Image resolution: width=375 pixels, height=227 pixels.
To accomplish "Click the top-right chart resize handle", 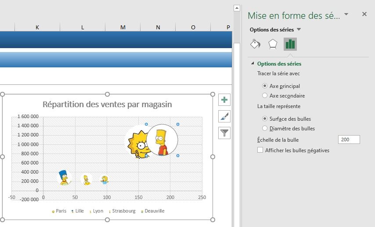I will (x=213, y=94).
